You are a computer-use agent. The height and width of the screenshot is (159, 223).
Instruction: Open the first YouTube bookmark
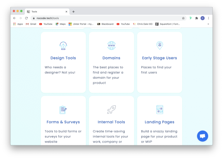46,24
